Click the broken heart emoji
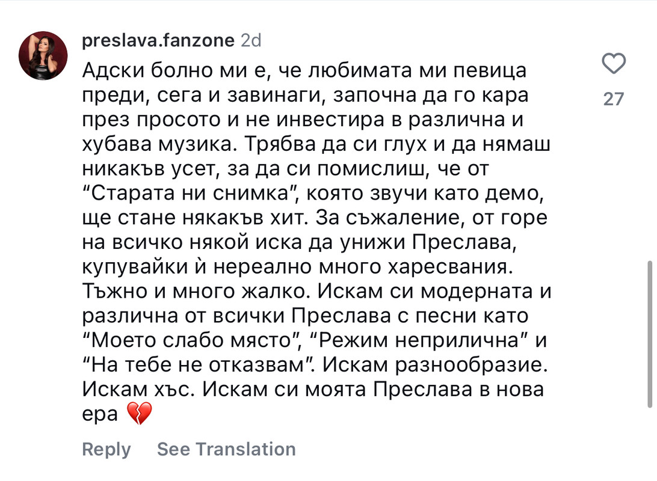The height and width of the screenshot is (481, 657). tap(139, 414)
